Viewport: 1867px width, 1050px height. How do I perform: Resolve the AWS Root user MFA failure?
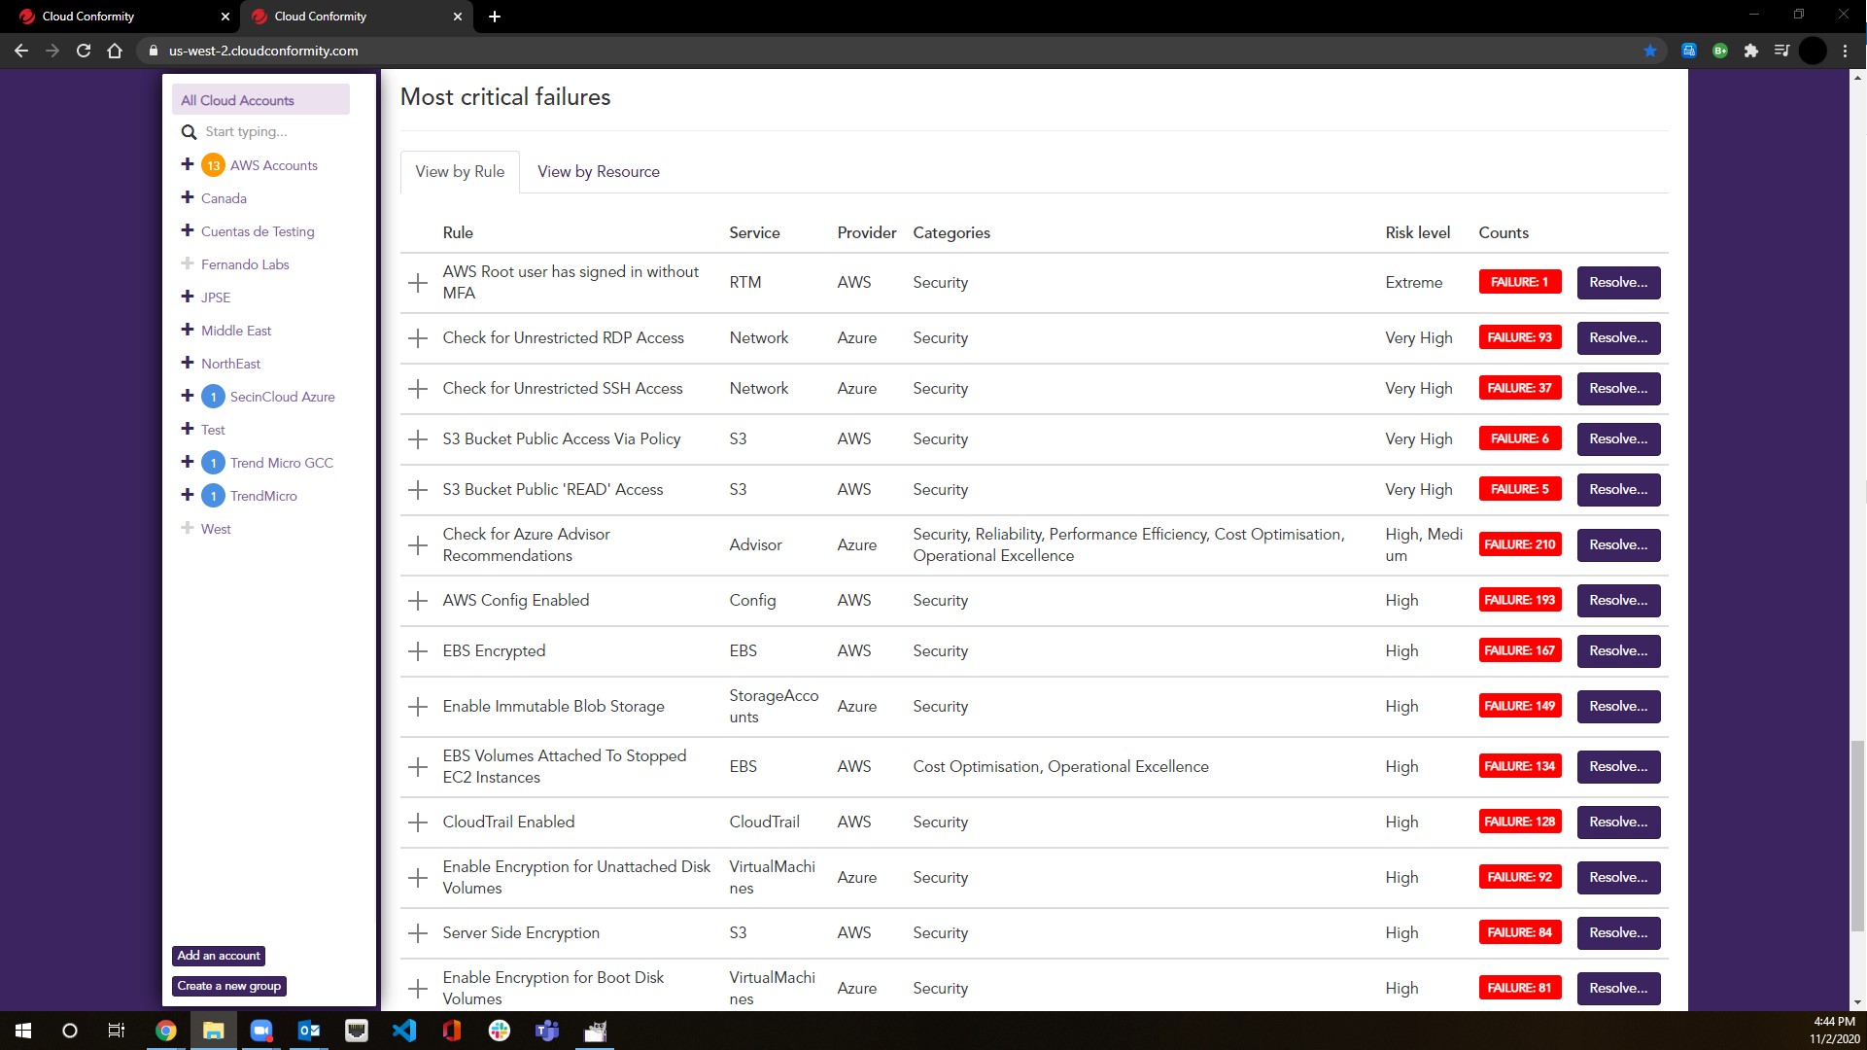tap(1618, 283)
